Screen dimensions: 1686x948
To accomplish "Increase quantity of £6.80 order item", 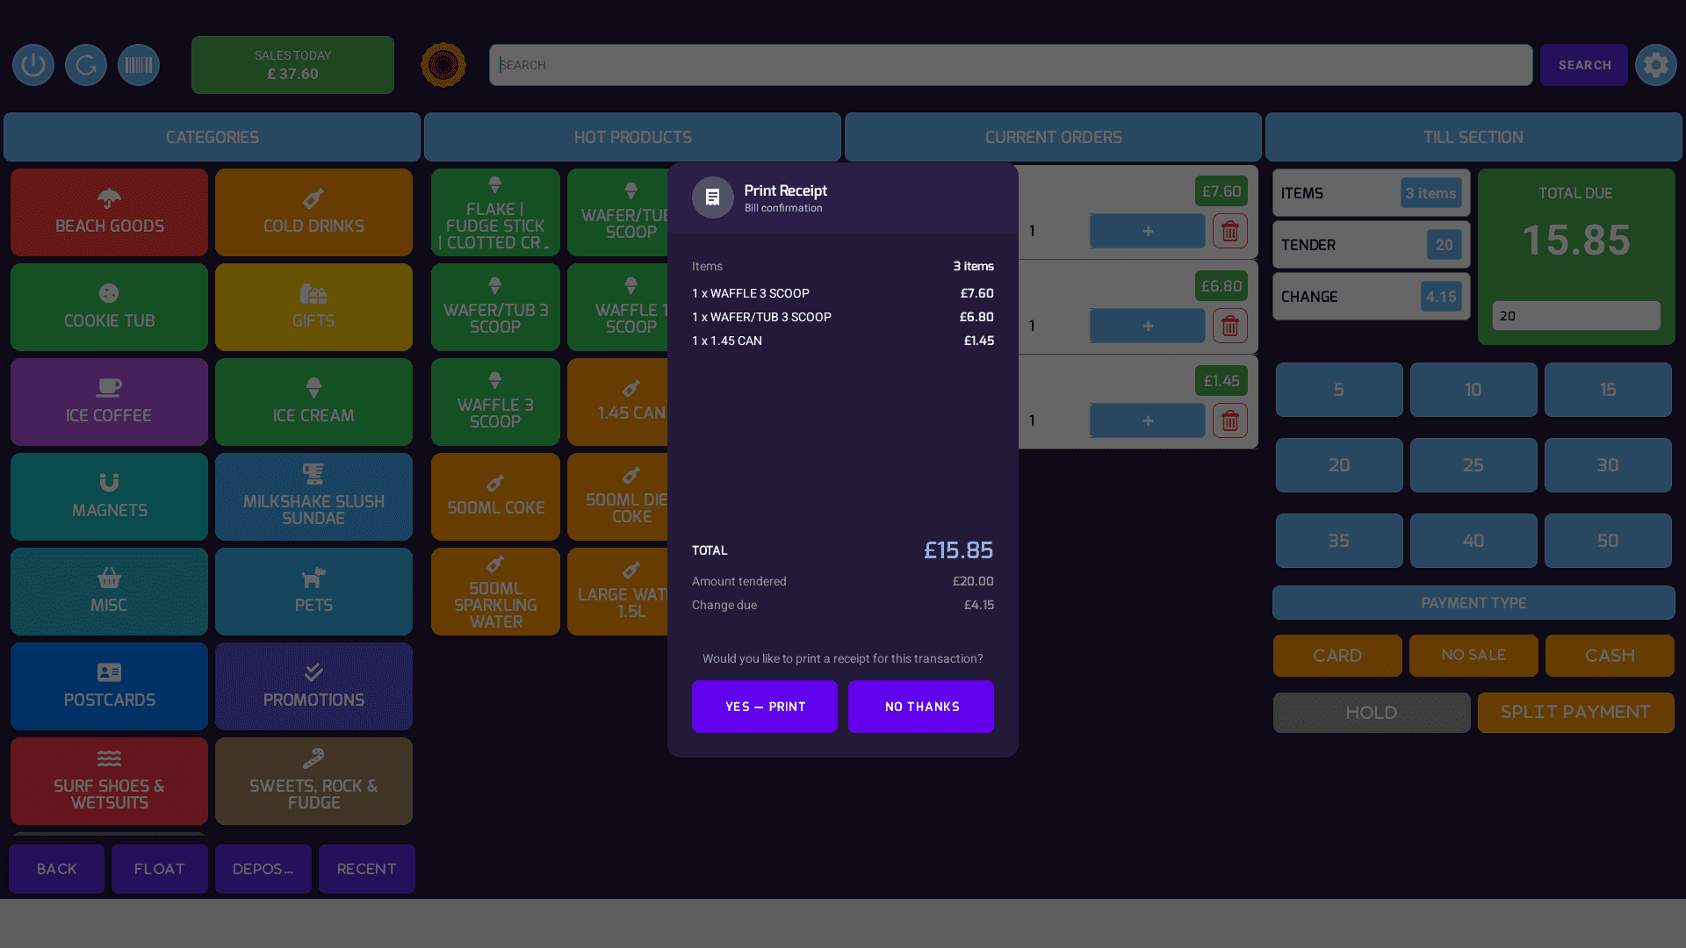I will [1147, 326].
